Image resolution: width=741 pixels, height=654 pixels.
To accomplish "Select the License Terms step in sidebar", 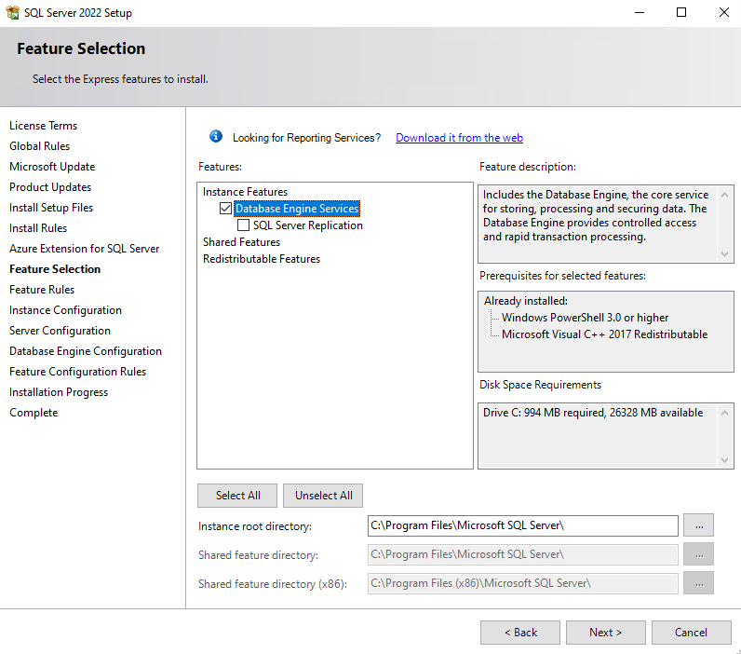I will [43, 126].
